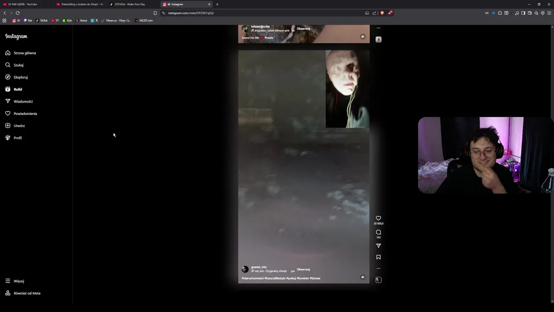Viewport: 554px width, 312px height.
Task: Click the Brave Shields lion icon
Action: 382,13
